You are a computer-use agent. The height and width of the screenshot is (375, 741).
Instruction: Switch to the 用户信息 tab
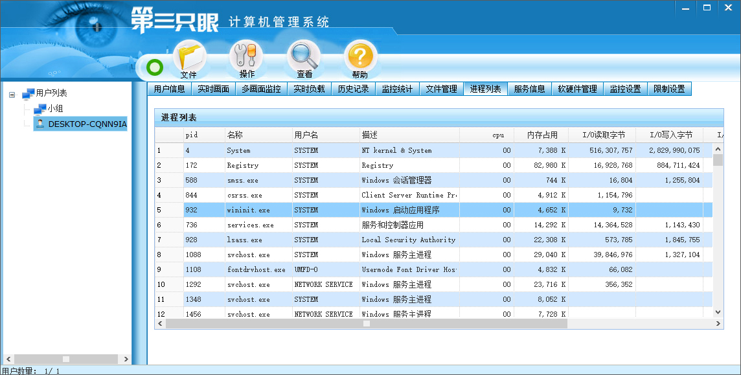(169, 89)
